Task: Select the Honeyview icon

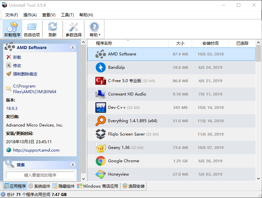Action: tap(101, 174)
